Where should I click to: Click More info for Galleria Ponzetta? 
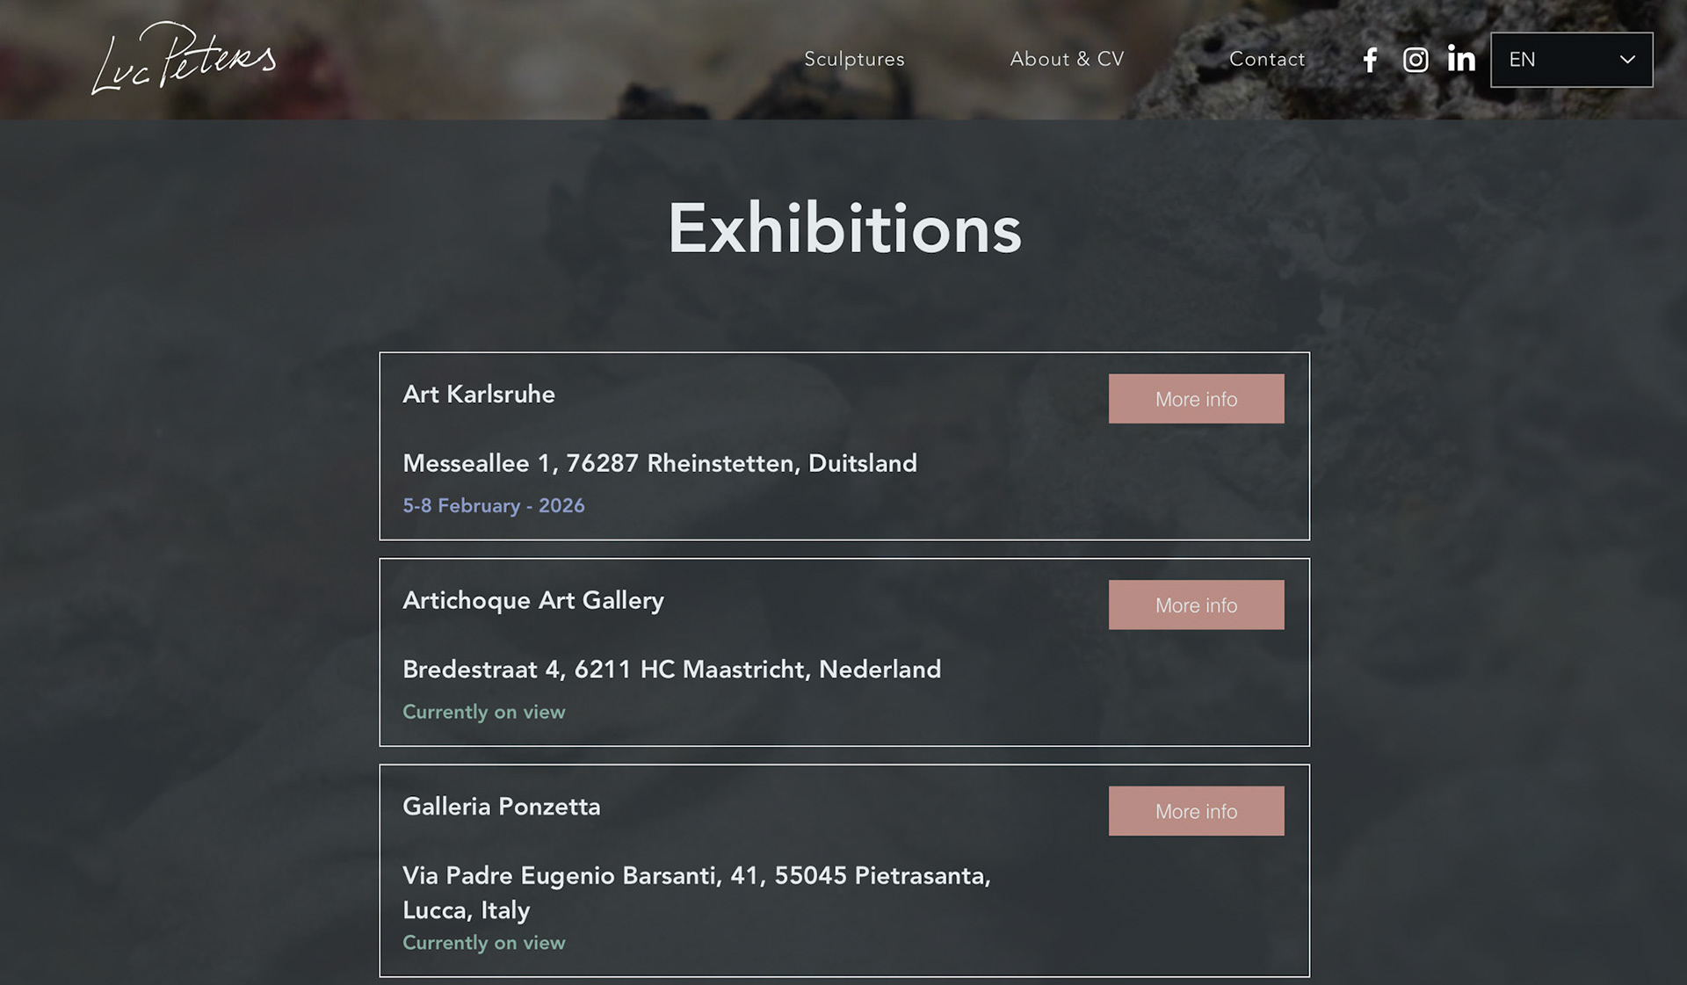1196,811
